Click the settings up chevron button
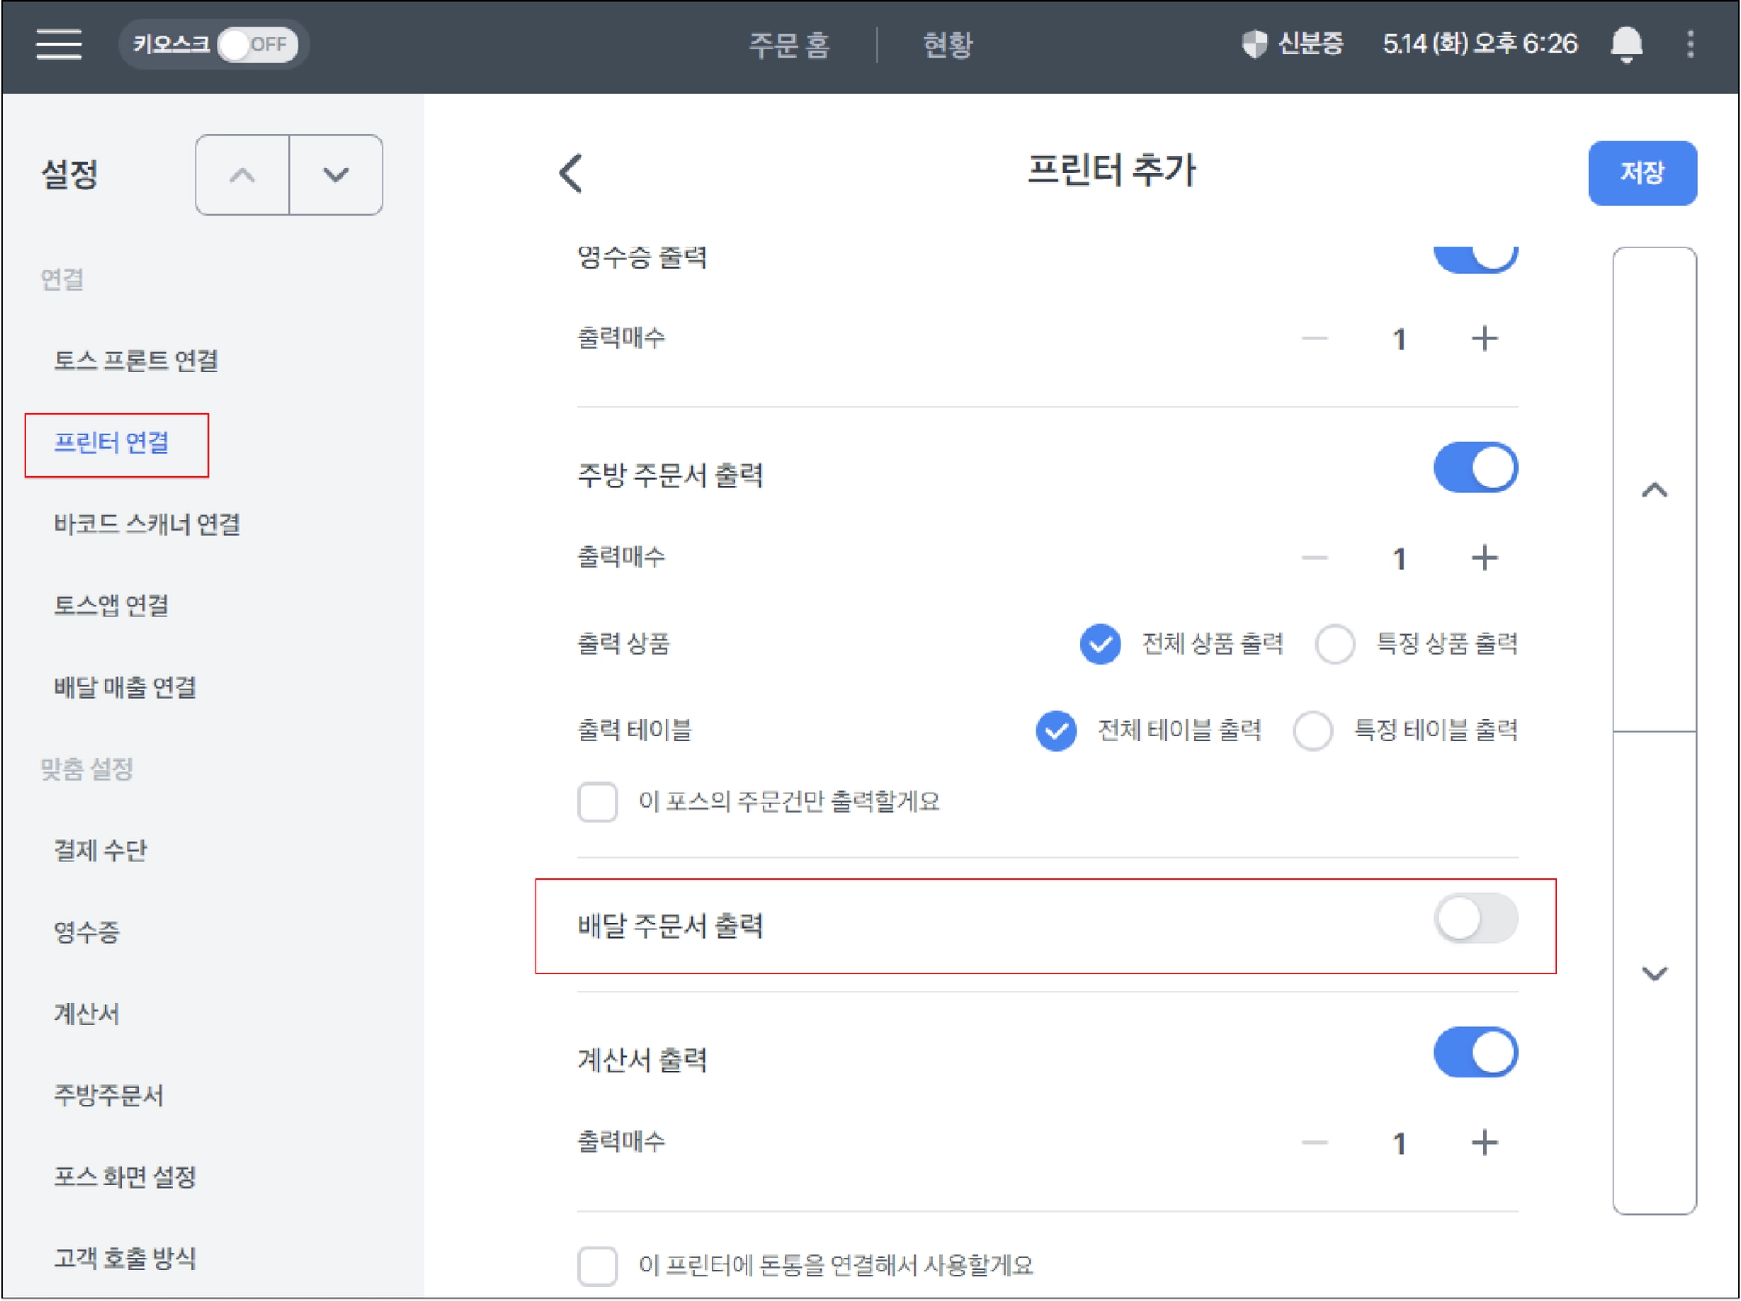This screenshot has height=1301, width=1741. (x=242, y=175)
